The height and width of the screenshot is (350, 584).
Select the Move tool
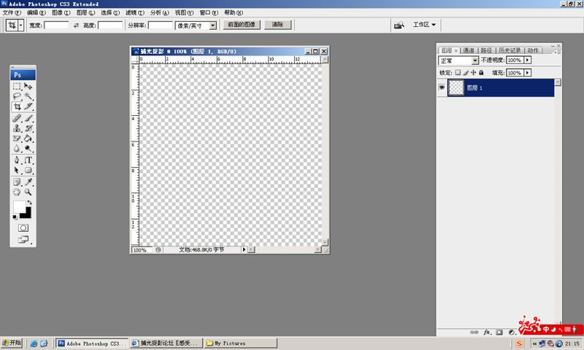28,86
